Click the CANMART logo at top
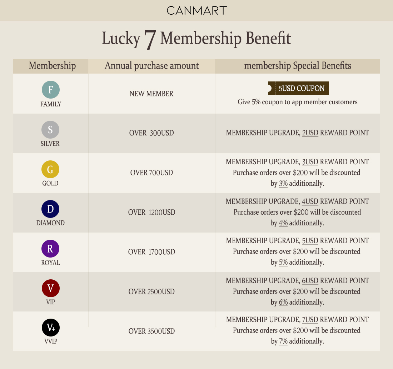 point(196,10)
